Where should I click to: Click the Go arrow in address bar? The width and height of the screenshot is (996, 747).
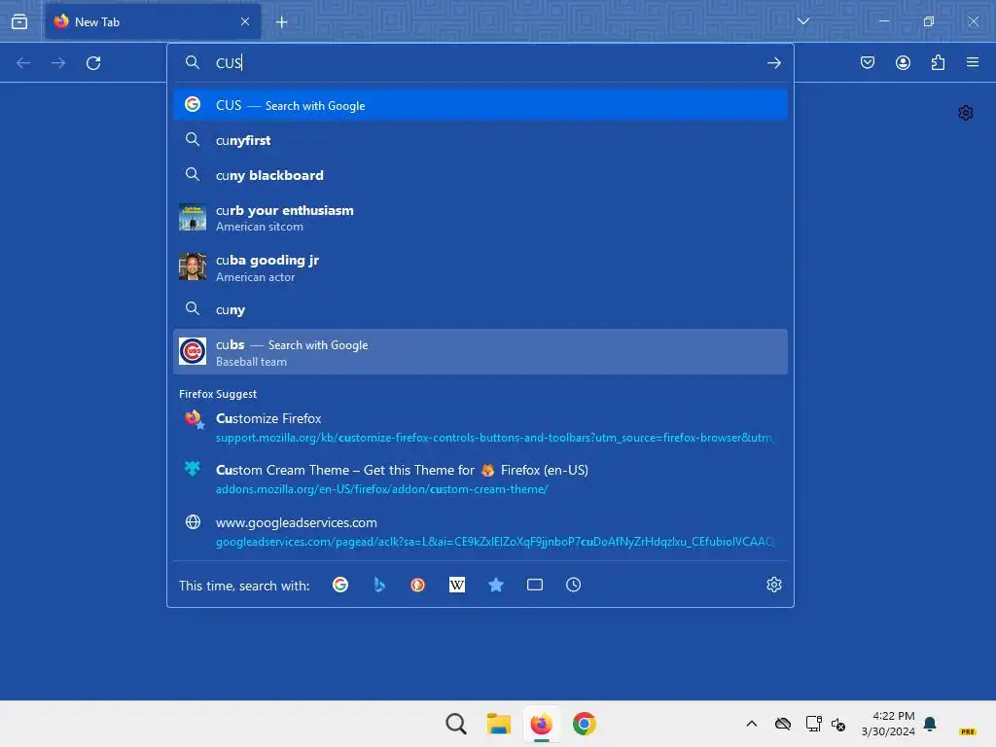(x=773, y=63)
